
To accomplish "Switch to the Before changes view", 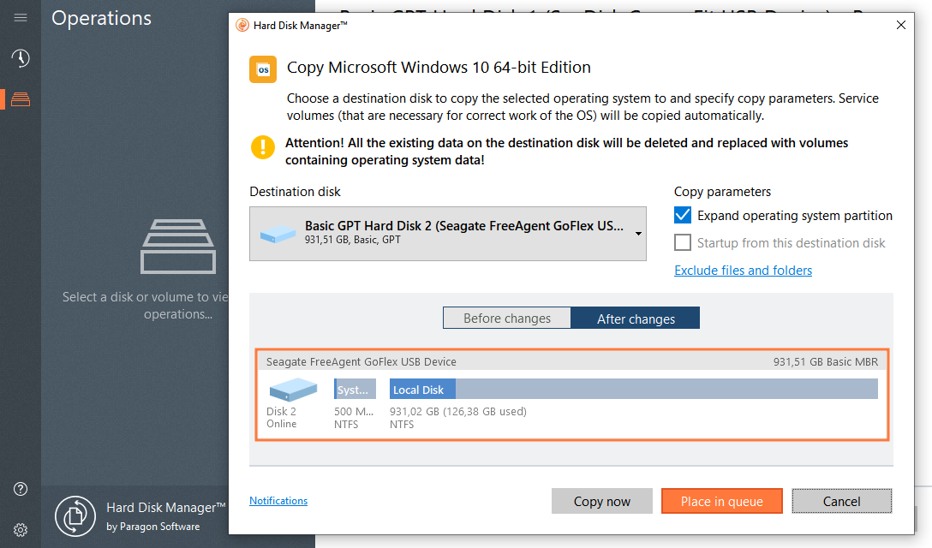I will [506, 317].
